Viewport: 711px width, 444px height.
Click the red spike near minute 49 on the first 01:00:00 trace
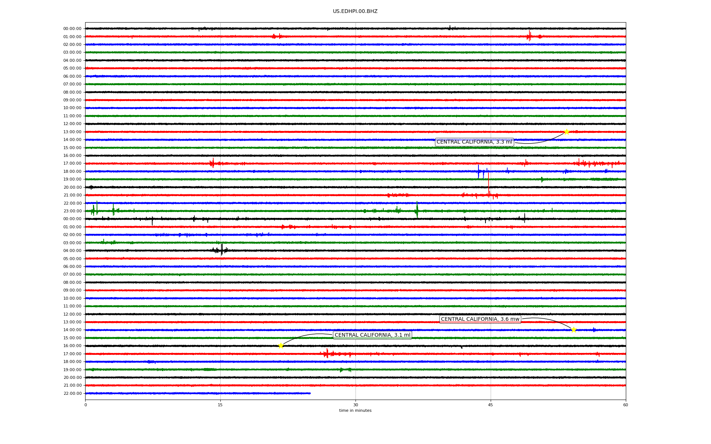pyautogui.click(x=530, y=36)
